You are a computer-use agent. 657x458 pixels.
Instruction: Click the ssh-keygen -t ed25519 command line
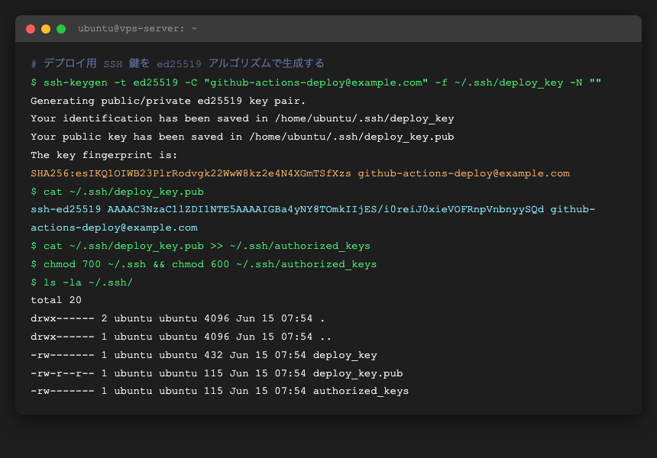[316, 82]
